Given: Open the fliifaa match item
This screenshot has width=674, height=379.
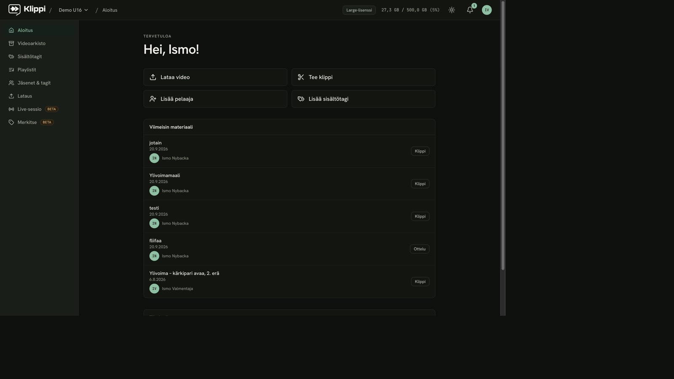Looking at the screenshot, I should tap(289, 249).
